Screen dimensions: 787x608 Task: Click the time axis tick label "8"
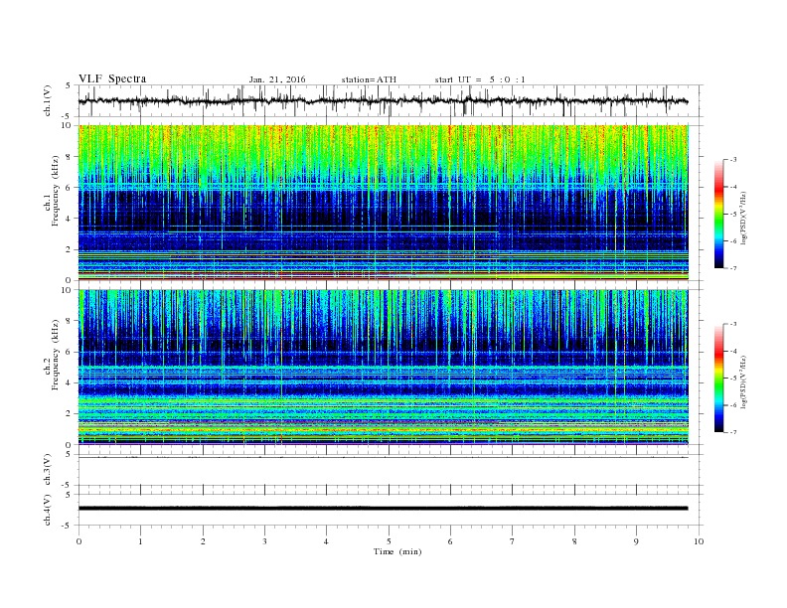574,541
